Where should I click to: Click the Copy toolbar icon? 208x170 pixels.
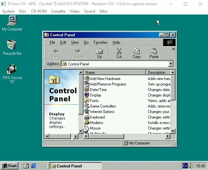(136, 51)
